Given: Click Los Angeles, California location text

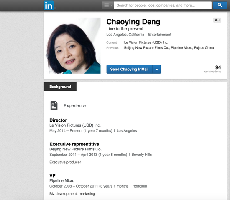Looking at the screenshot, I should 125,35.
